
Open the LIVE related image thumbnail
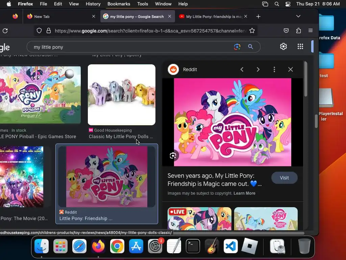click(x=199, y=219)
